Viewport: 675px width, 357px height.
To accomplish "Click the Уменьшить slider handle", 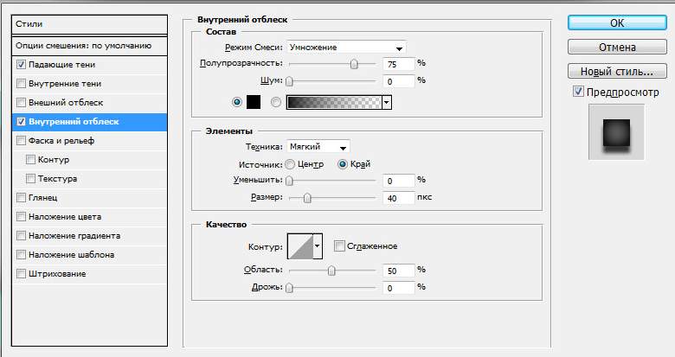I will coord(289,181).
